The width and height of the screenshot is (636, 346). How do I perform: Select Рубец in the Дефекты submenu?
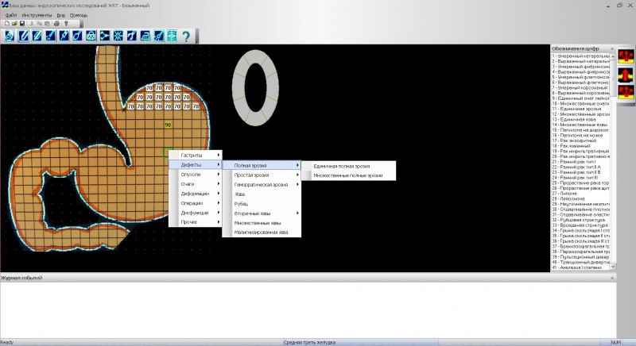coord(262,204)
